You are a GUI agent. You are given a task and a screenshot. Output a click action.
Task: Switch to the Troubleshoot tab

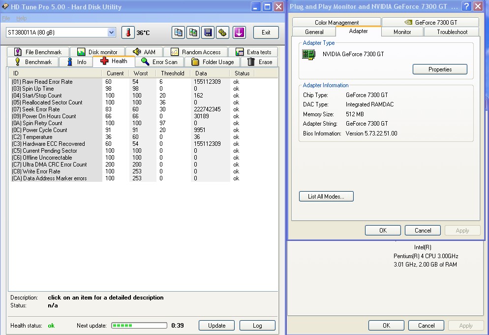coord(452,32)
